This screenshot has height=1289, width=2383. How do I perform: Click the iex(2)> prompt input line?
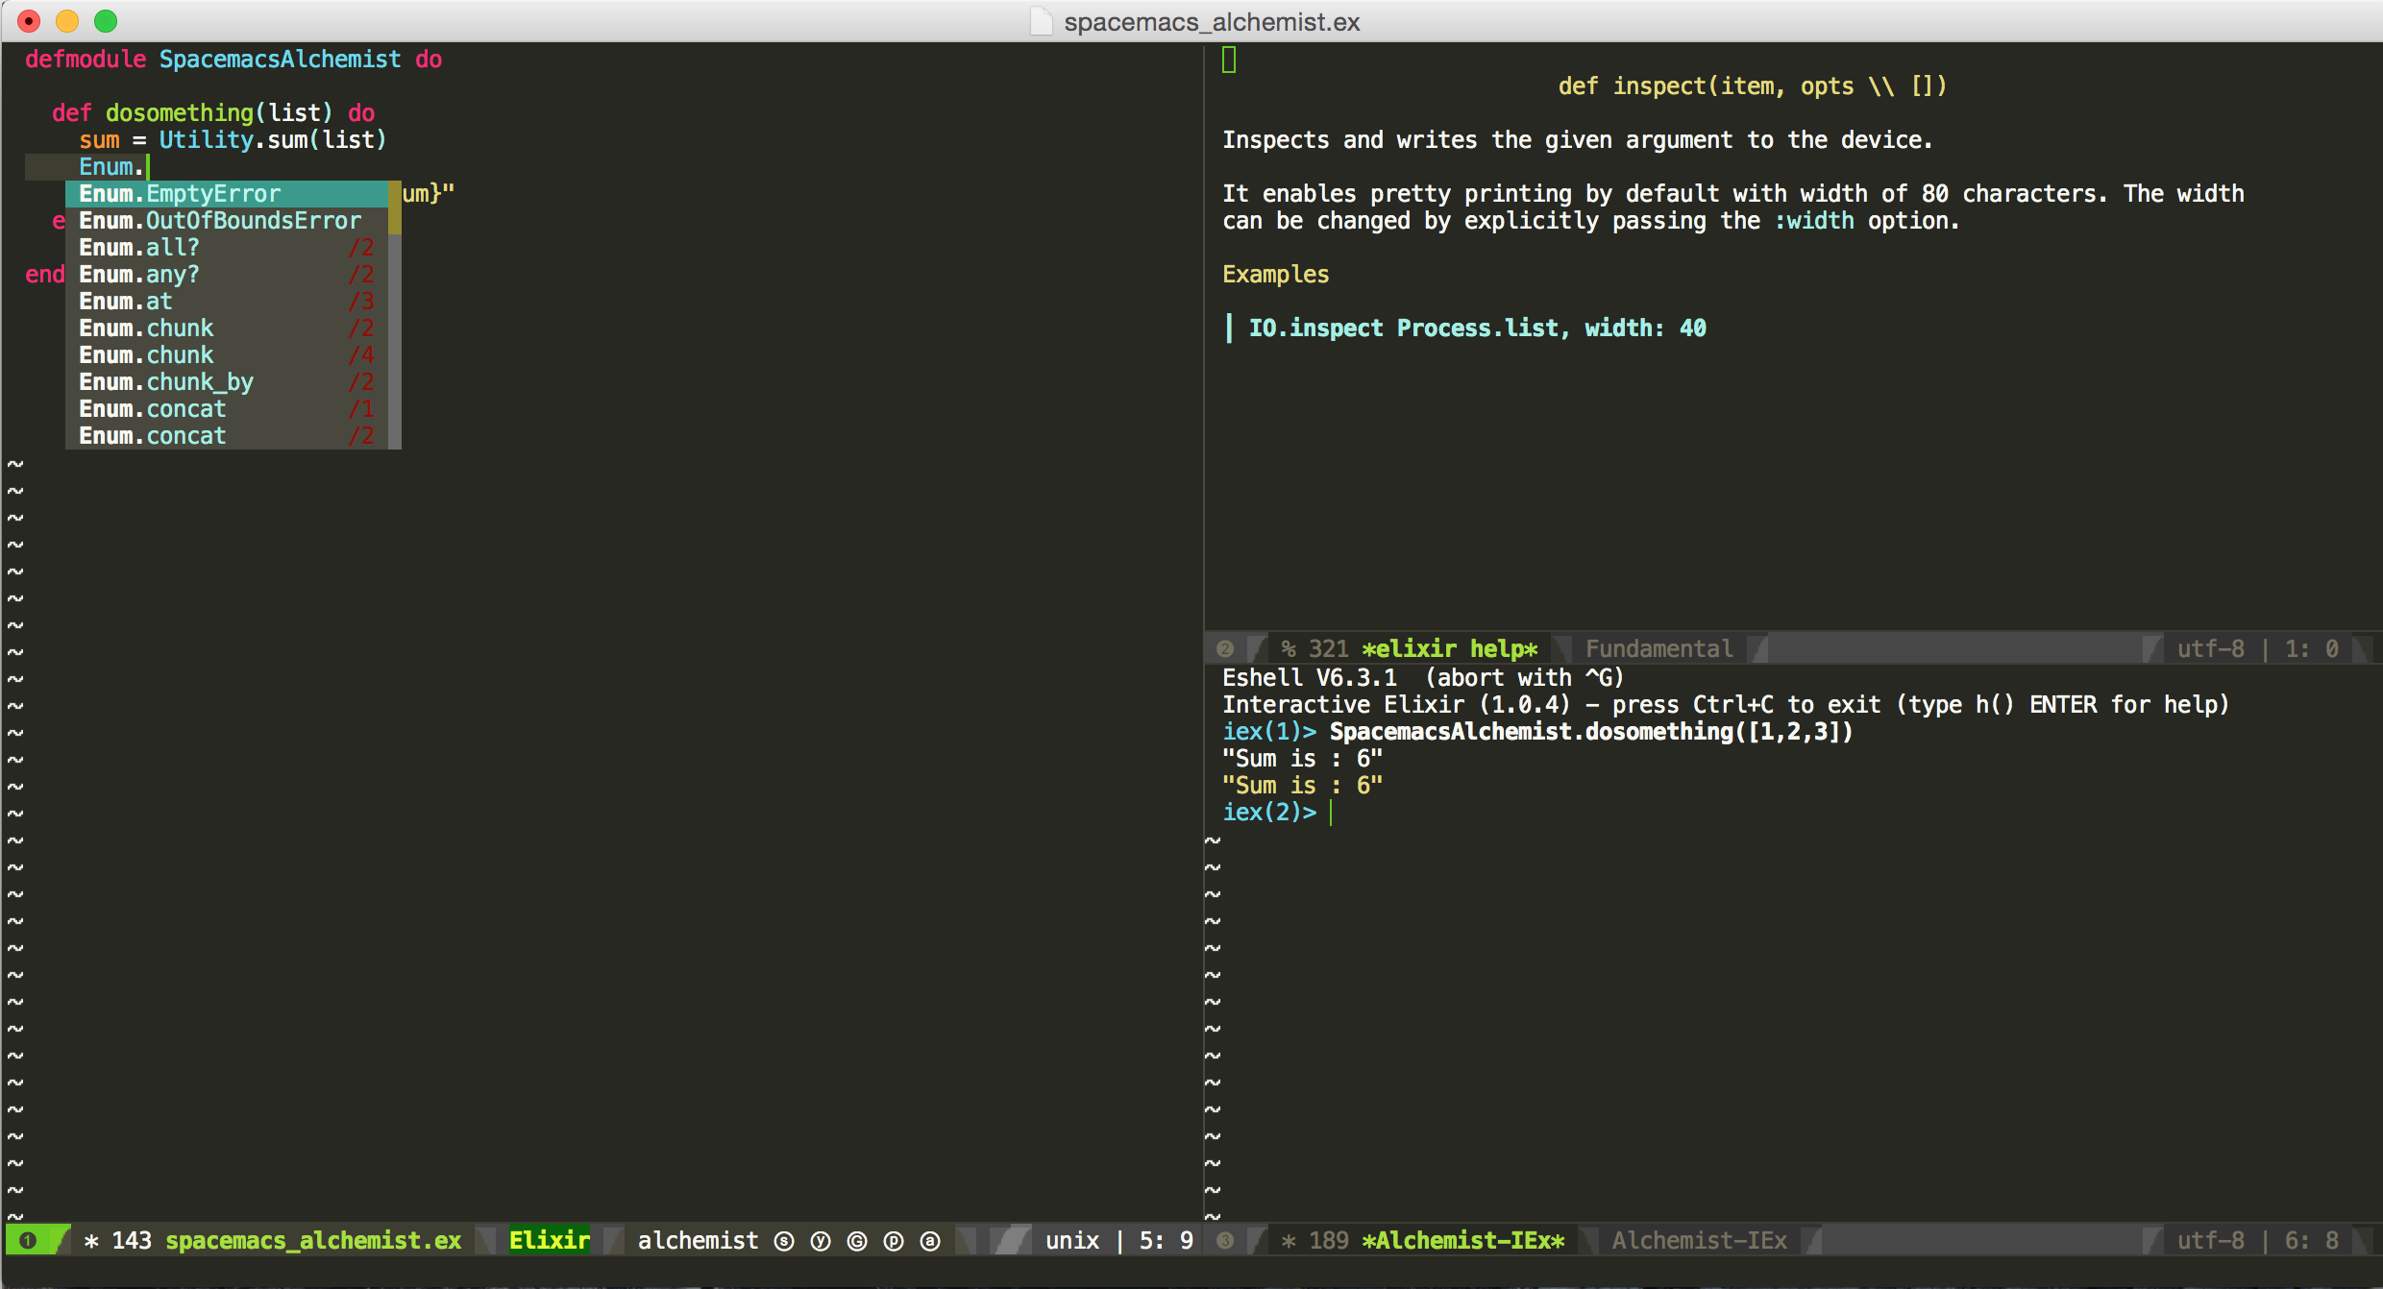tap(1270, 813)
